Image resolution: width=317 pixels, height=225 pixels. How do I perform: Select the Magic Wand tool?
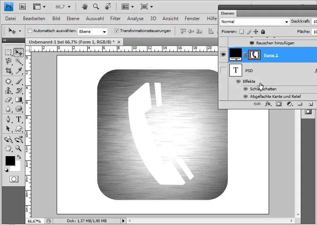(x=19, y=61)
